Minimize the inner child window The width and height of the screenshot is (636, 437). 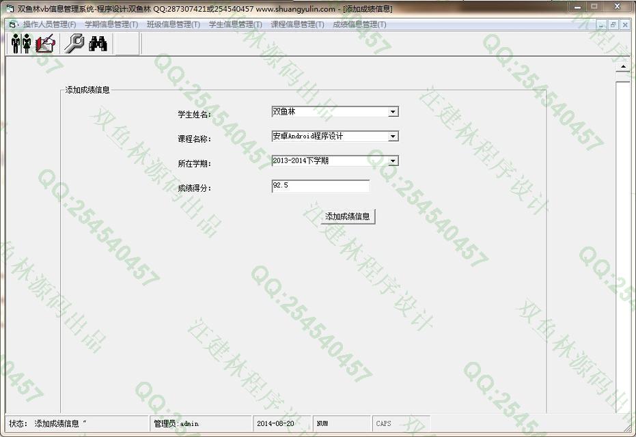[x=602, y=25]
